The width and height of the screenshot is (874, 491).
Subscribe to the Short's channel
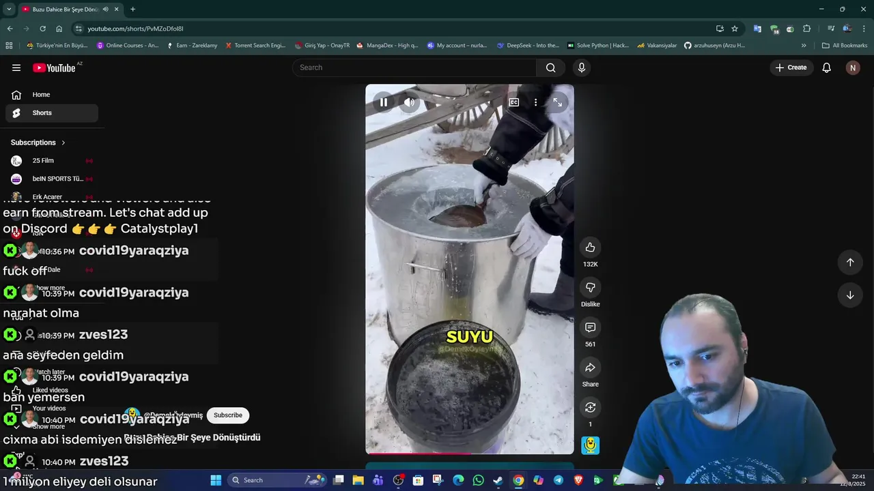[x=228, y=415]
